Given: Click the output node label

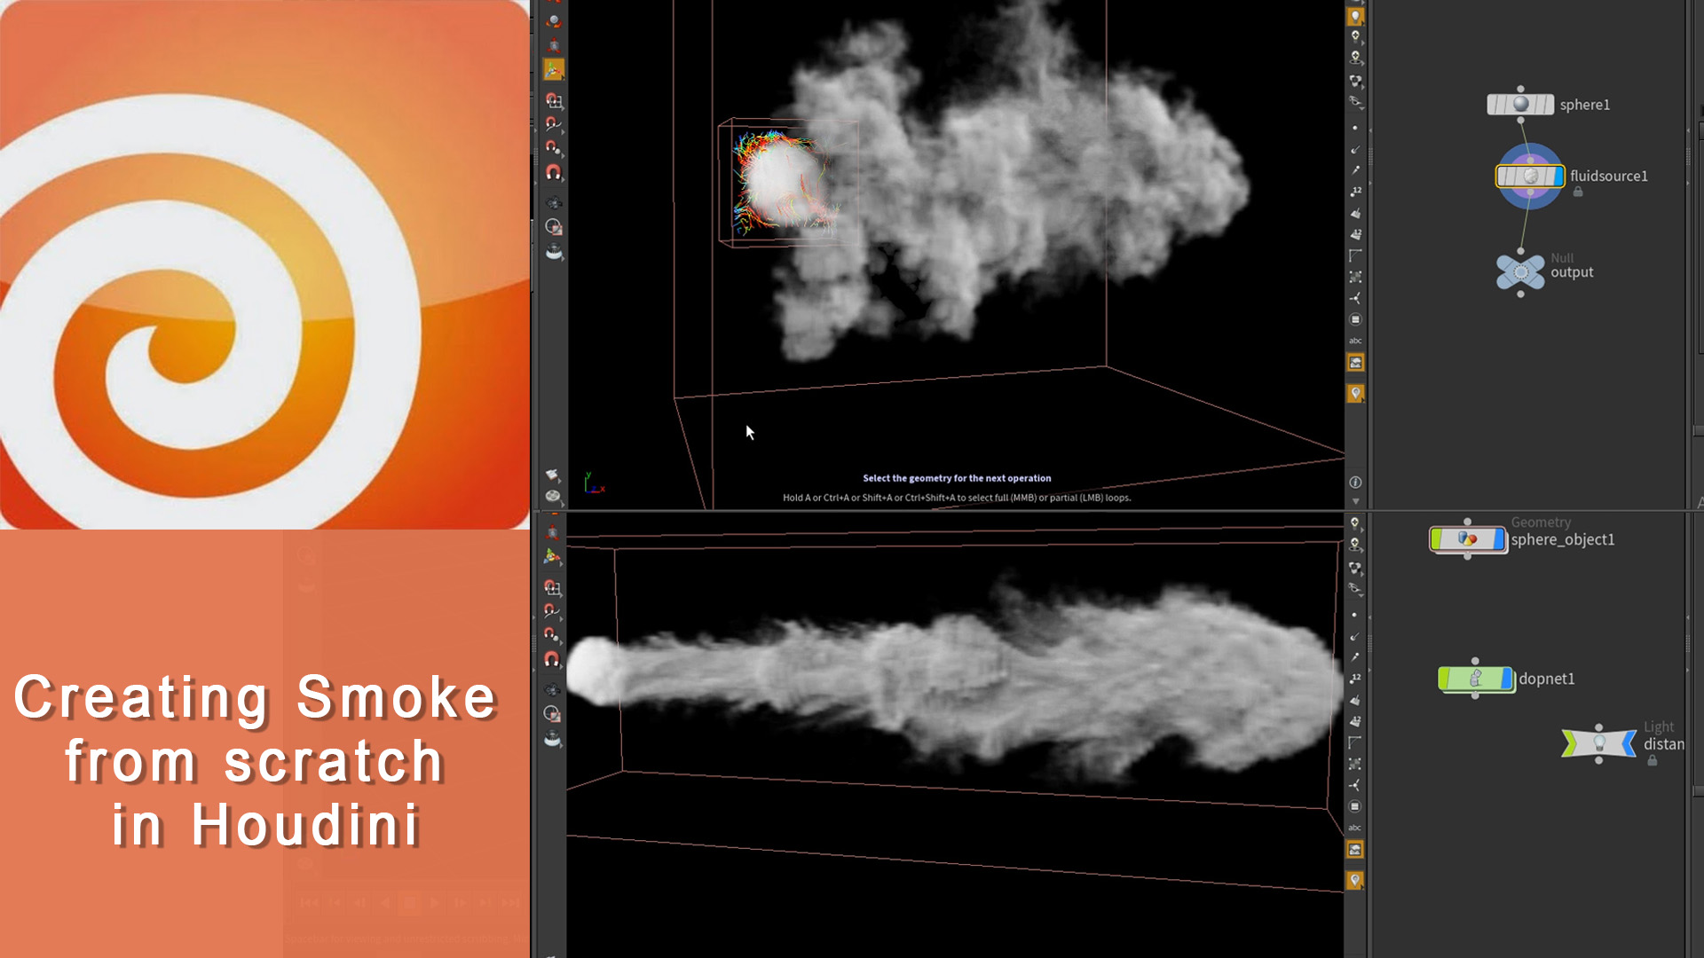Looking at the screenshot, I should pos(1572,272).
